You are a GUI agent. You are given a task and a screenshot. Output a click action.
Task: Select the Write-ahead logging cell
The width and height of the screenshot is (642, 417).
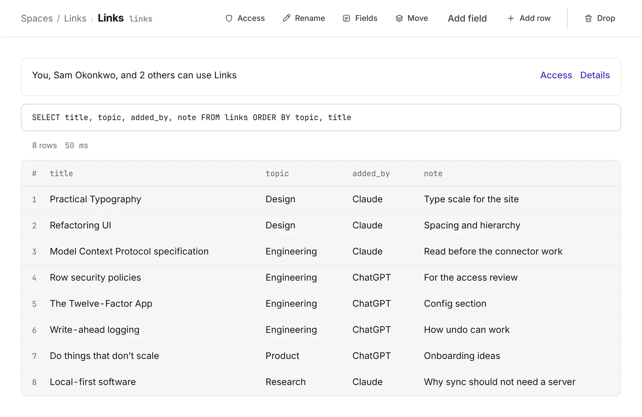[x=95, y=330]
